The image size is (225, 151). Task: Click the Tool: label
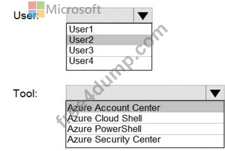click(x=25, y=93)
